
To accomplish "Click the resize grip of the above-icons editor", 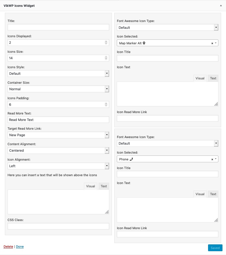I will (107, 212).
